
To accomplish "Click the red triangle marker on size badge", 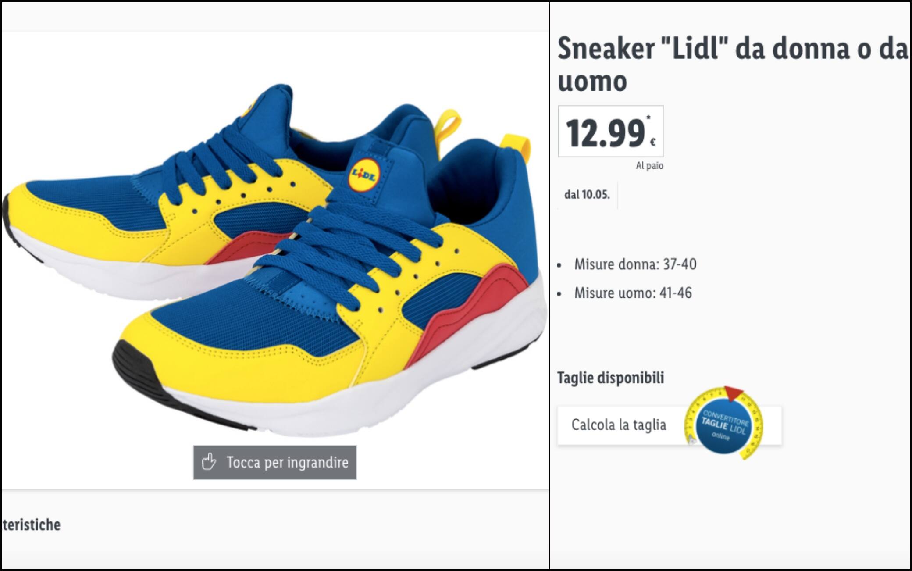I will [x=734, y=393].
